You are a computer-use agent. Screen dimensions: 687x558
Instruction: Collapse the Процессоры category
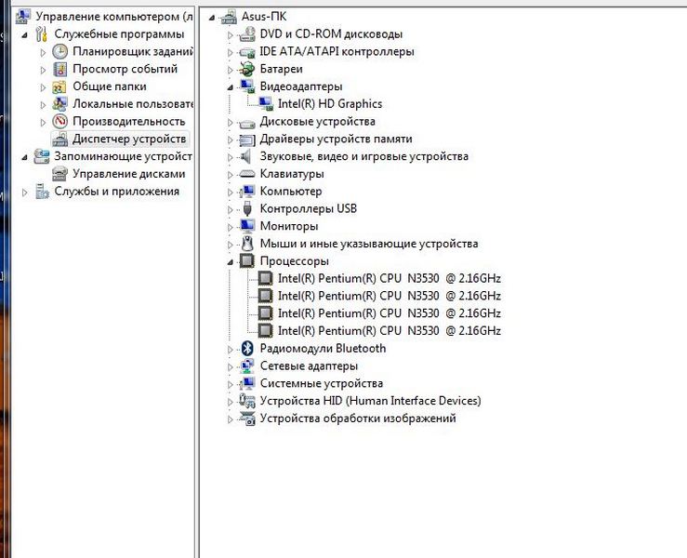pyautogui.click(x=231, y=262)
